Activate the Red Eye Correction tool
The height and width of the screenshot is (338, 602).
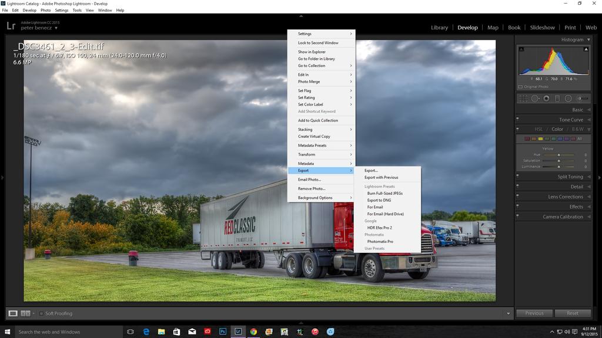546,99
